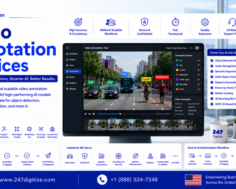Viewport: 236px width, 189px height.
Task: Click the www.247digitize.com link
Action: pyautogui.click(x=27, y=180)
